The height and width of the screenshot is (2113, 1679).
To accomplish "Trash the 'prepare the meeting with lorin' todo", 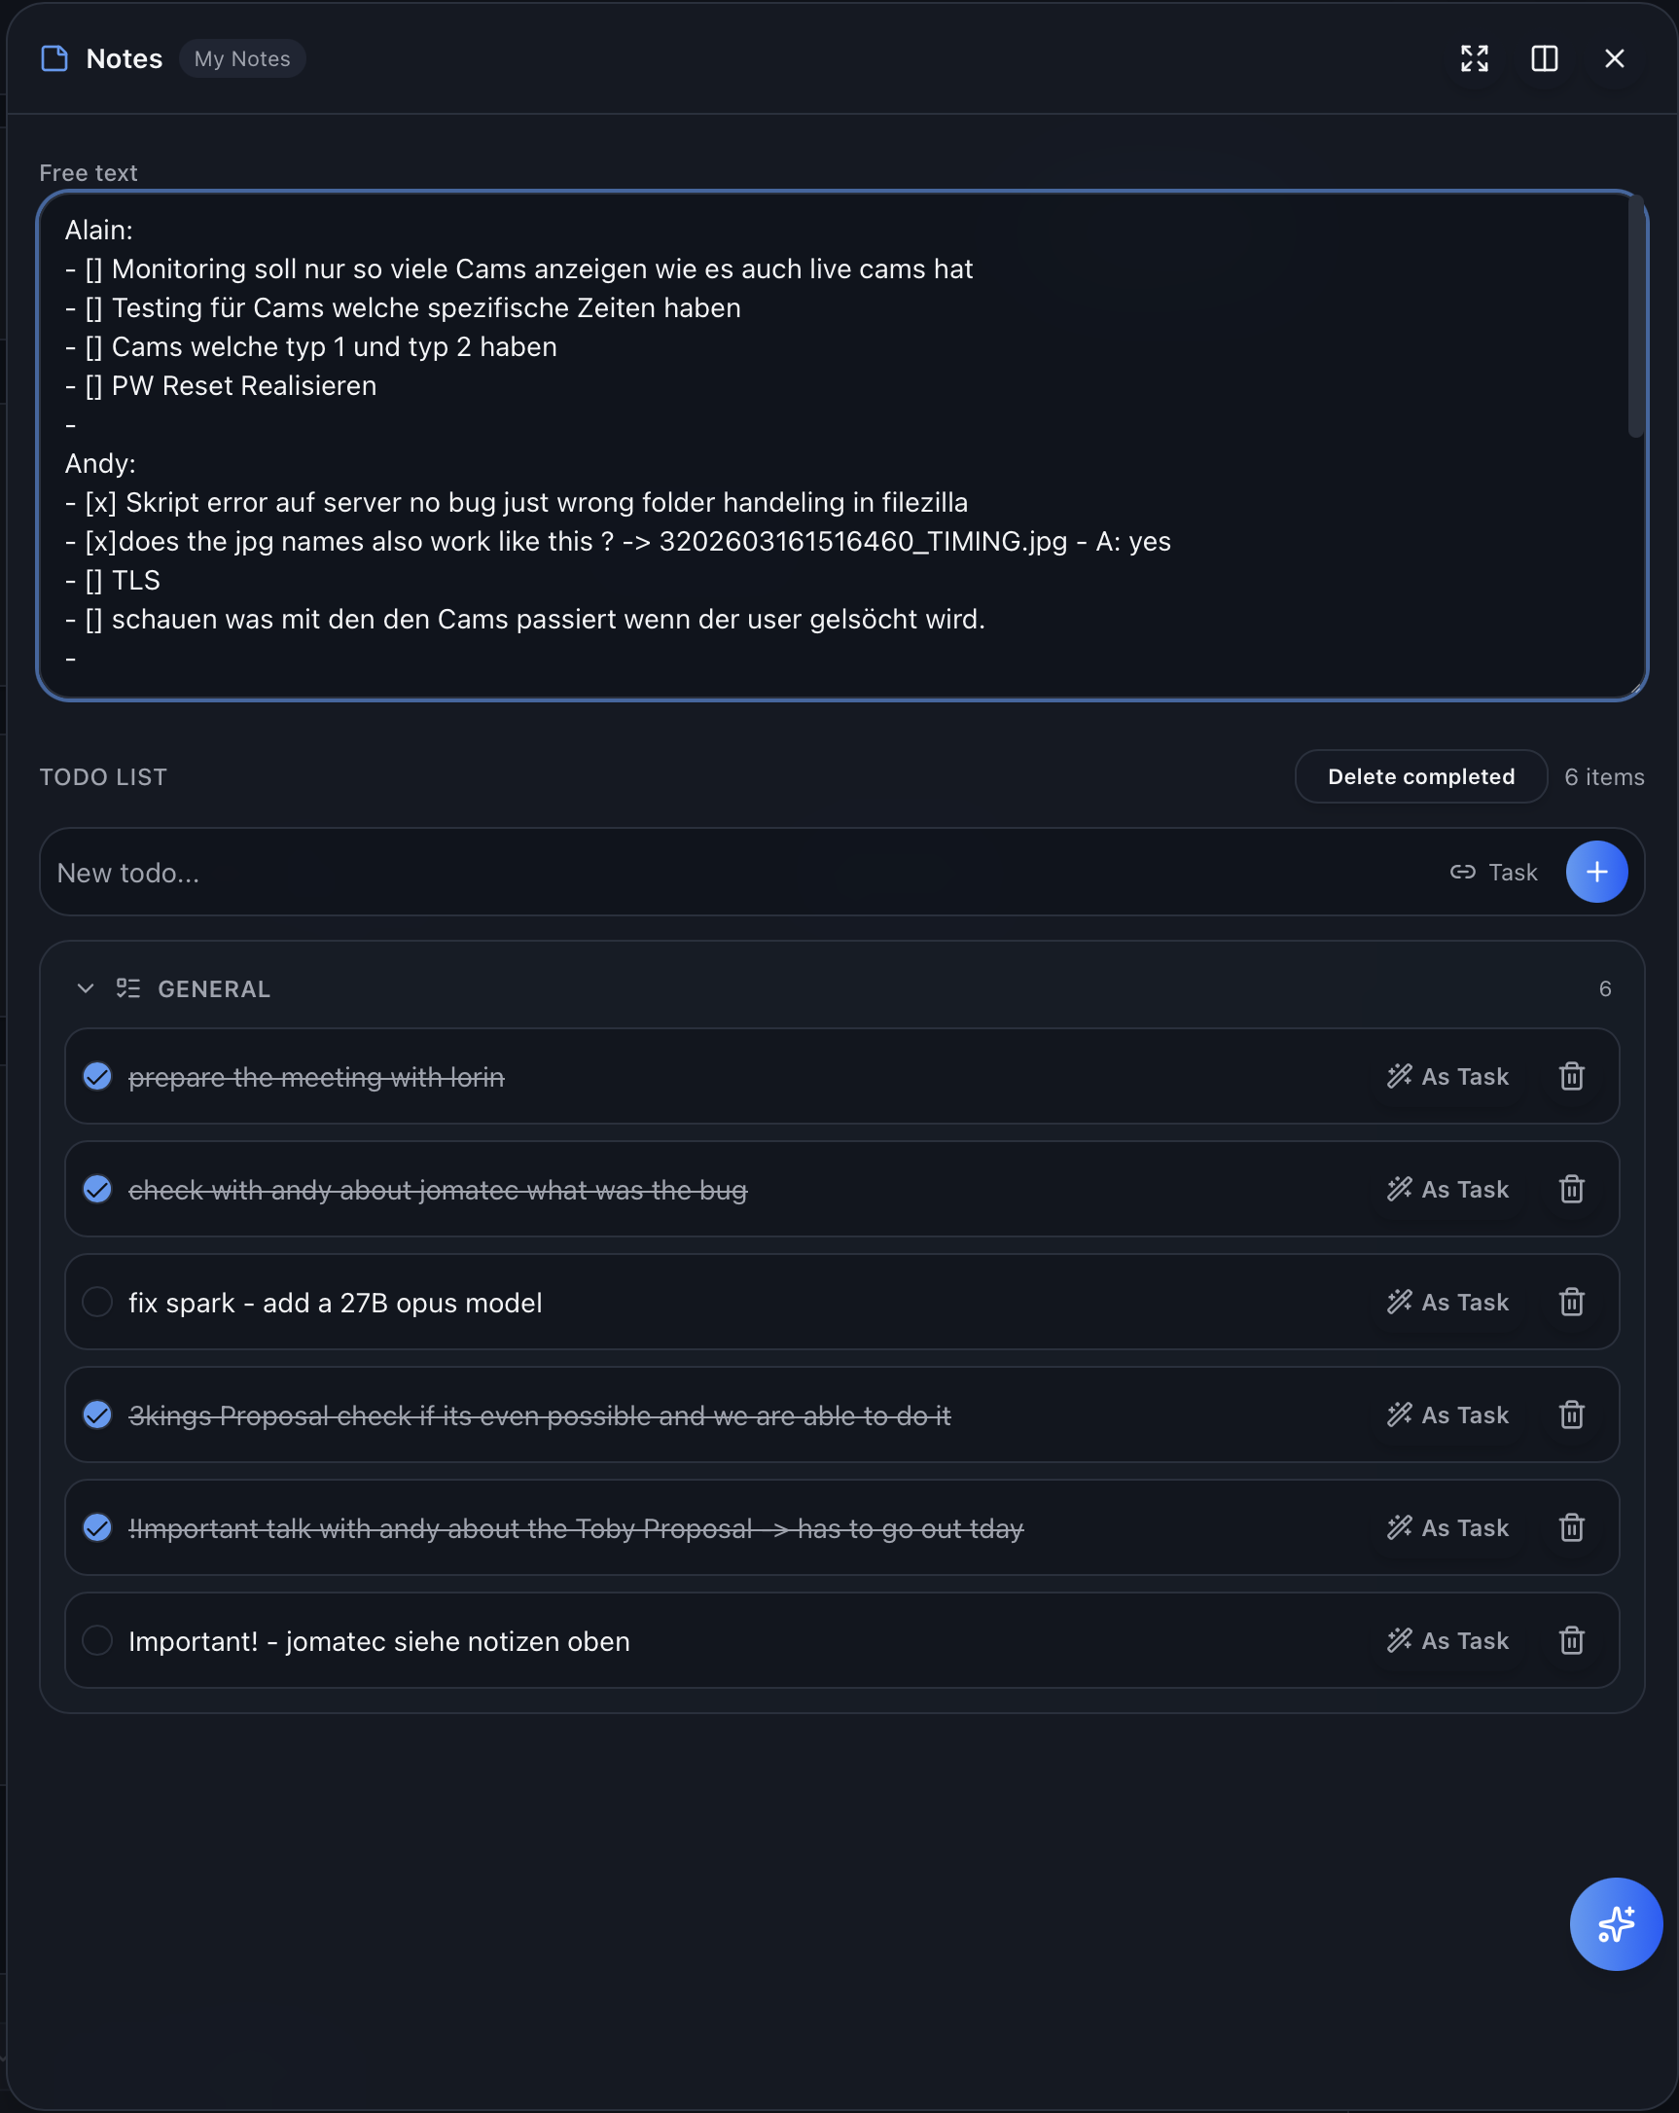I will (x=1571, y=1076).
